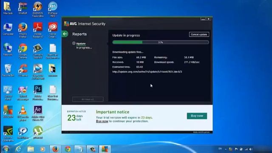The image size is (272, 153).
Task: Switch to Firefox in the taskbar
Action: [x=55, y=149]
